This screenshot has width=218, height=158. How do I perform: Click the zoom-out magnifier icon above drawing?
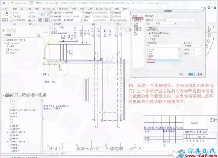pyautogui.click(x=125, y=29)
